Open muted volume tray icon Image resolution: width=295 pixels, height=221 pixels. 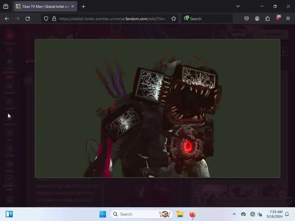coord(260,214)
